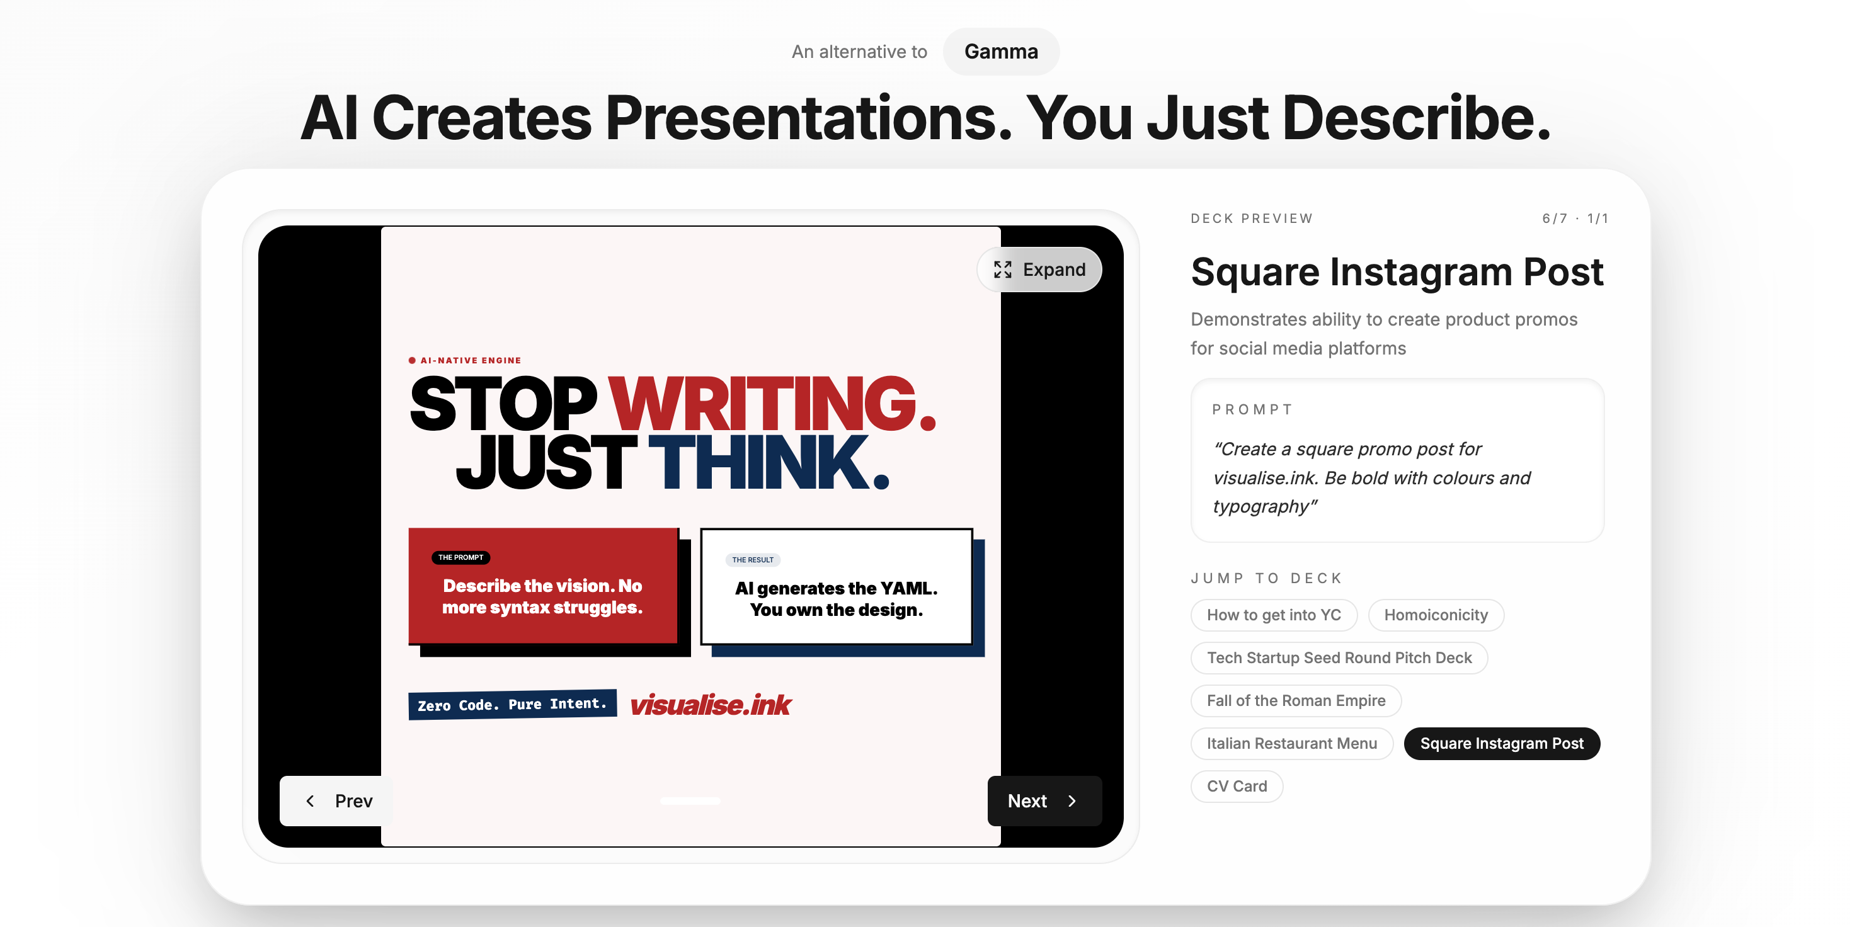1852x927 pixels.
Task: Click the left chevron on Prev
Action: click(310, 800)
